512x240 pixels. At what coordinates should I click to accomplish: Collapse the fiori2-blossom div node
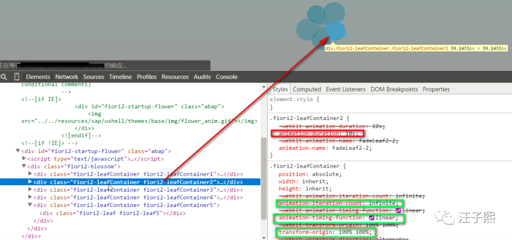[24, 166]
